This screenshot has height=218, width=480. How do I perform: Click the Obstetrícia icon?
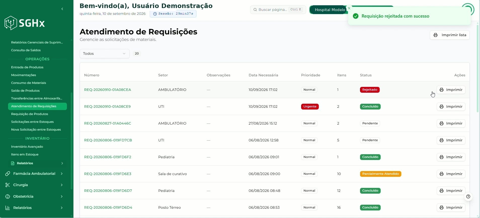pyautogui.click(x=8, y=196)
